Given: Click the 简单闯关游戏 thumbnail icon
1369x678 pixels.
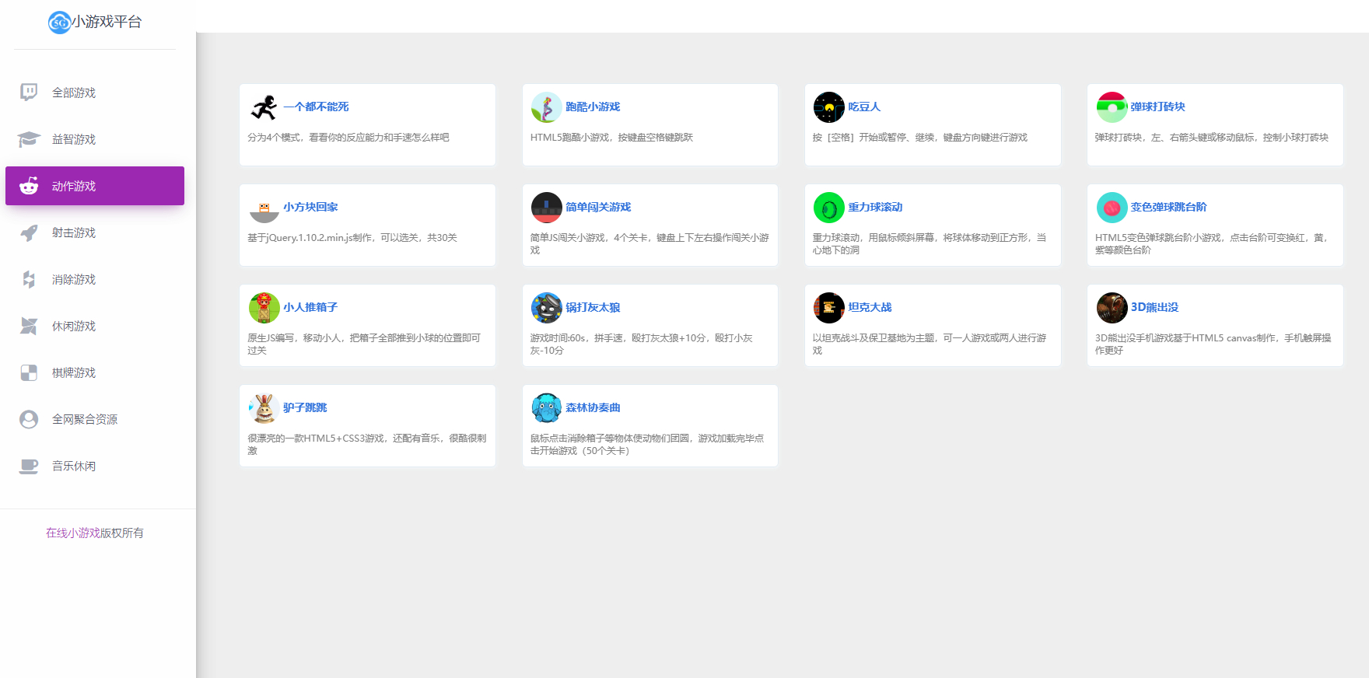Looking at the screenshot, I should pos(547,208).
